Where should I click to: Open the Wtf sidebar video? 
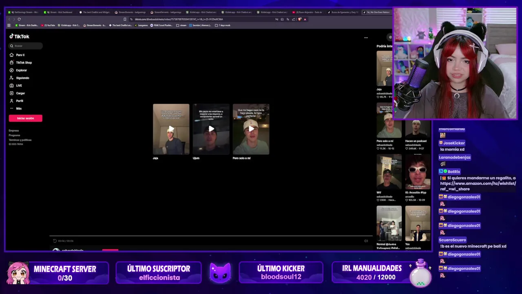(389, 172)
